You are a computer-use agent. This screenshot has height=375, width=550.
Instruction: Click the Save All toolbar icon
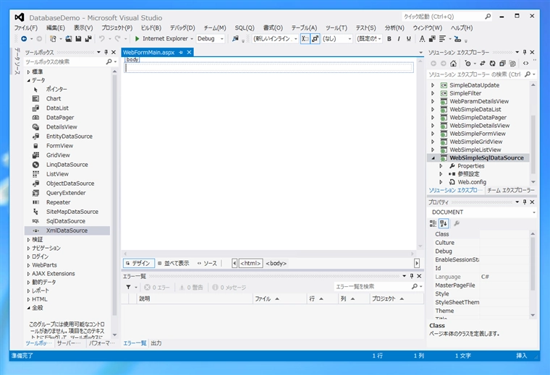coord(88,39)
